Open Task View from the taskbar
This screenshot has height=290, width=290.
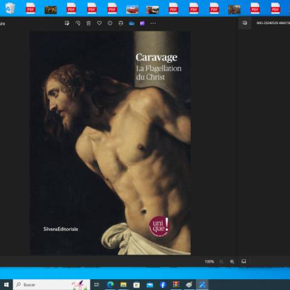97,285
